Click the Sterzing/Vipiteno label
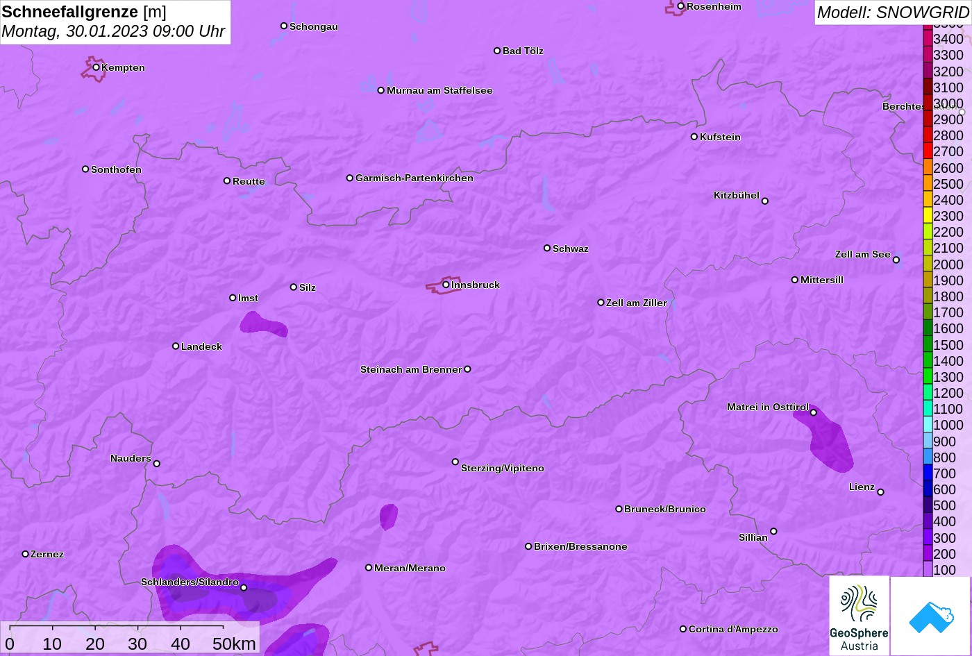This screenshot has width=972, height=656. point(503,468)
